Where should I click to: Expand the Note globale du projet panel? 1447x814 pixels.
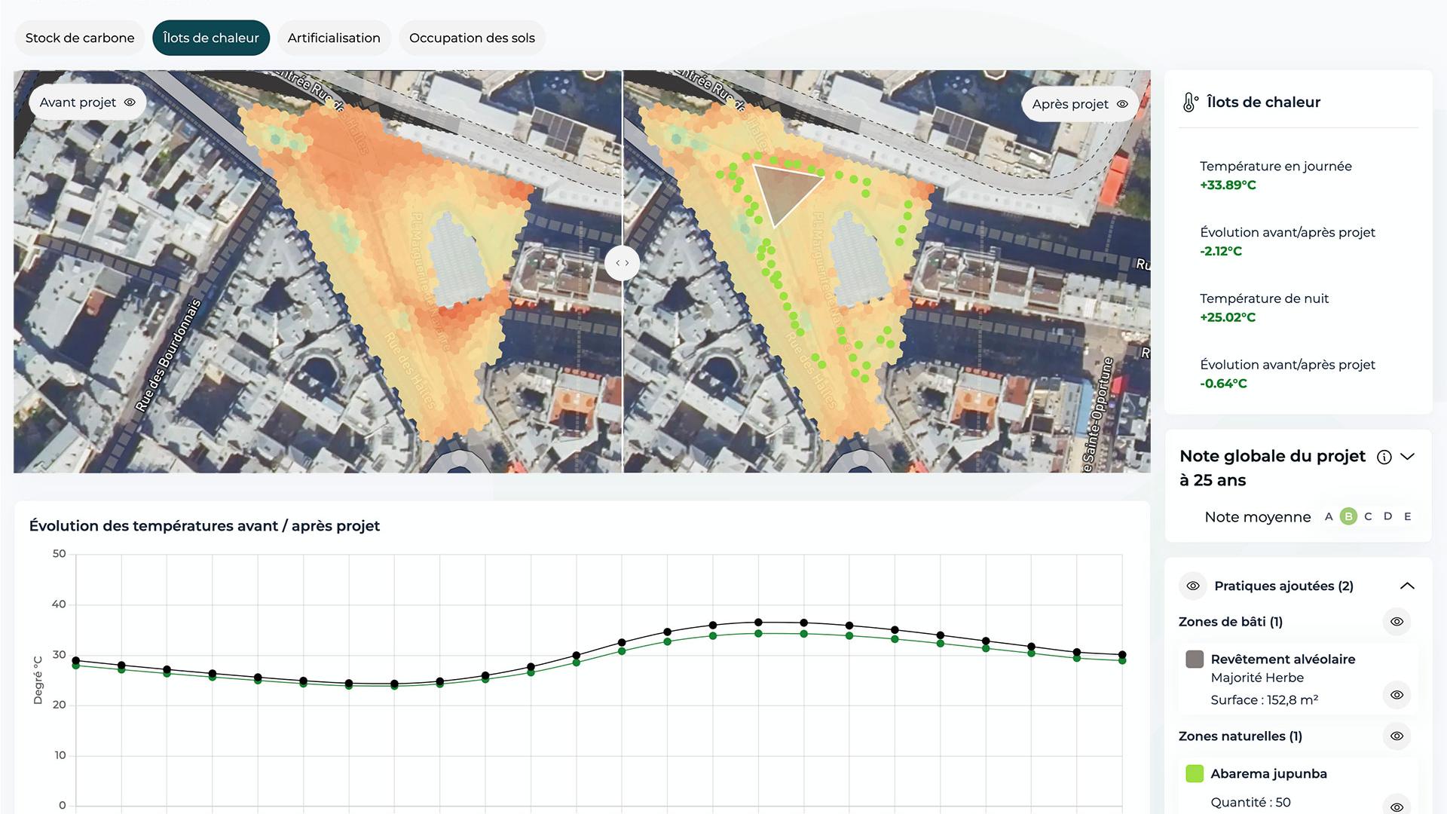pos(1408,456)
